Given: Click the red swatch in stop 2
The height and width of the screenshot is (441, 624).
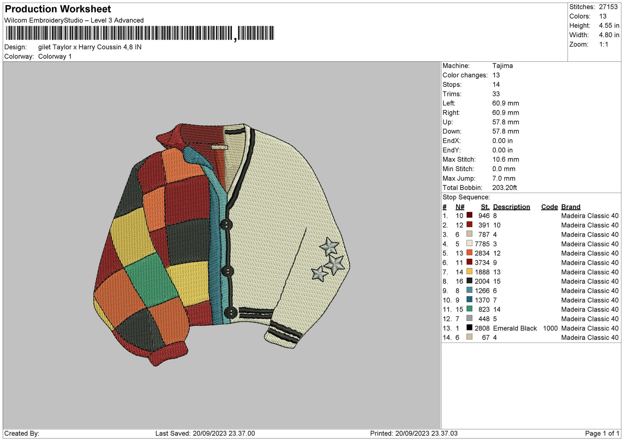Looking at the screenshot, I should (469, 225).
